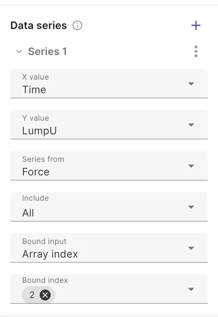Click the dropdown arrow for X value
218x317 pixels.
(x=191, y=84)
